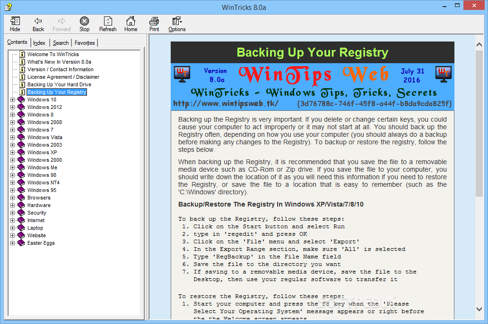Expand the Windows 2003 tree node

click(x=12, y=145)
